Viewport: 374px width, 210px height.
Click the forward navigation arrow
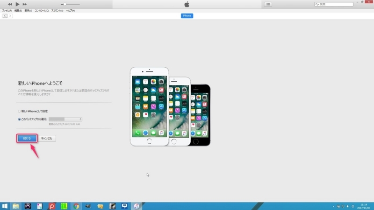[10, 16]
